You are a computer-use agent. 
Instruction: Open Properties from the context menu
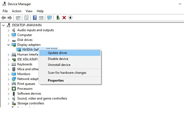click(x=56, y=81)
